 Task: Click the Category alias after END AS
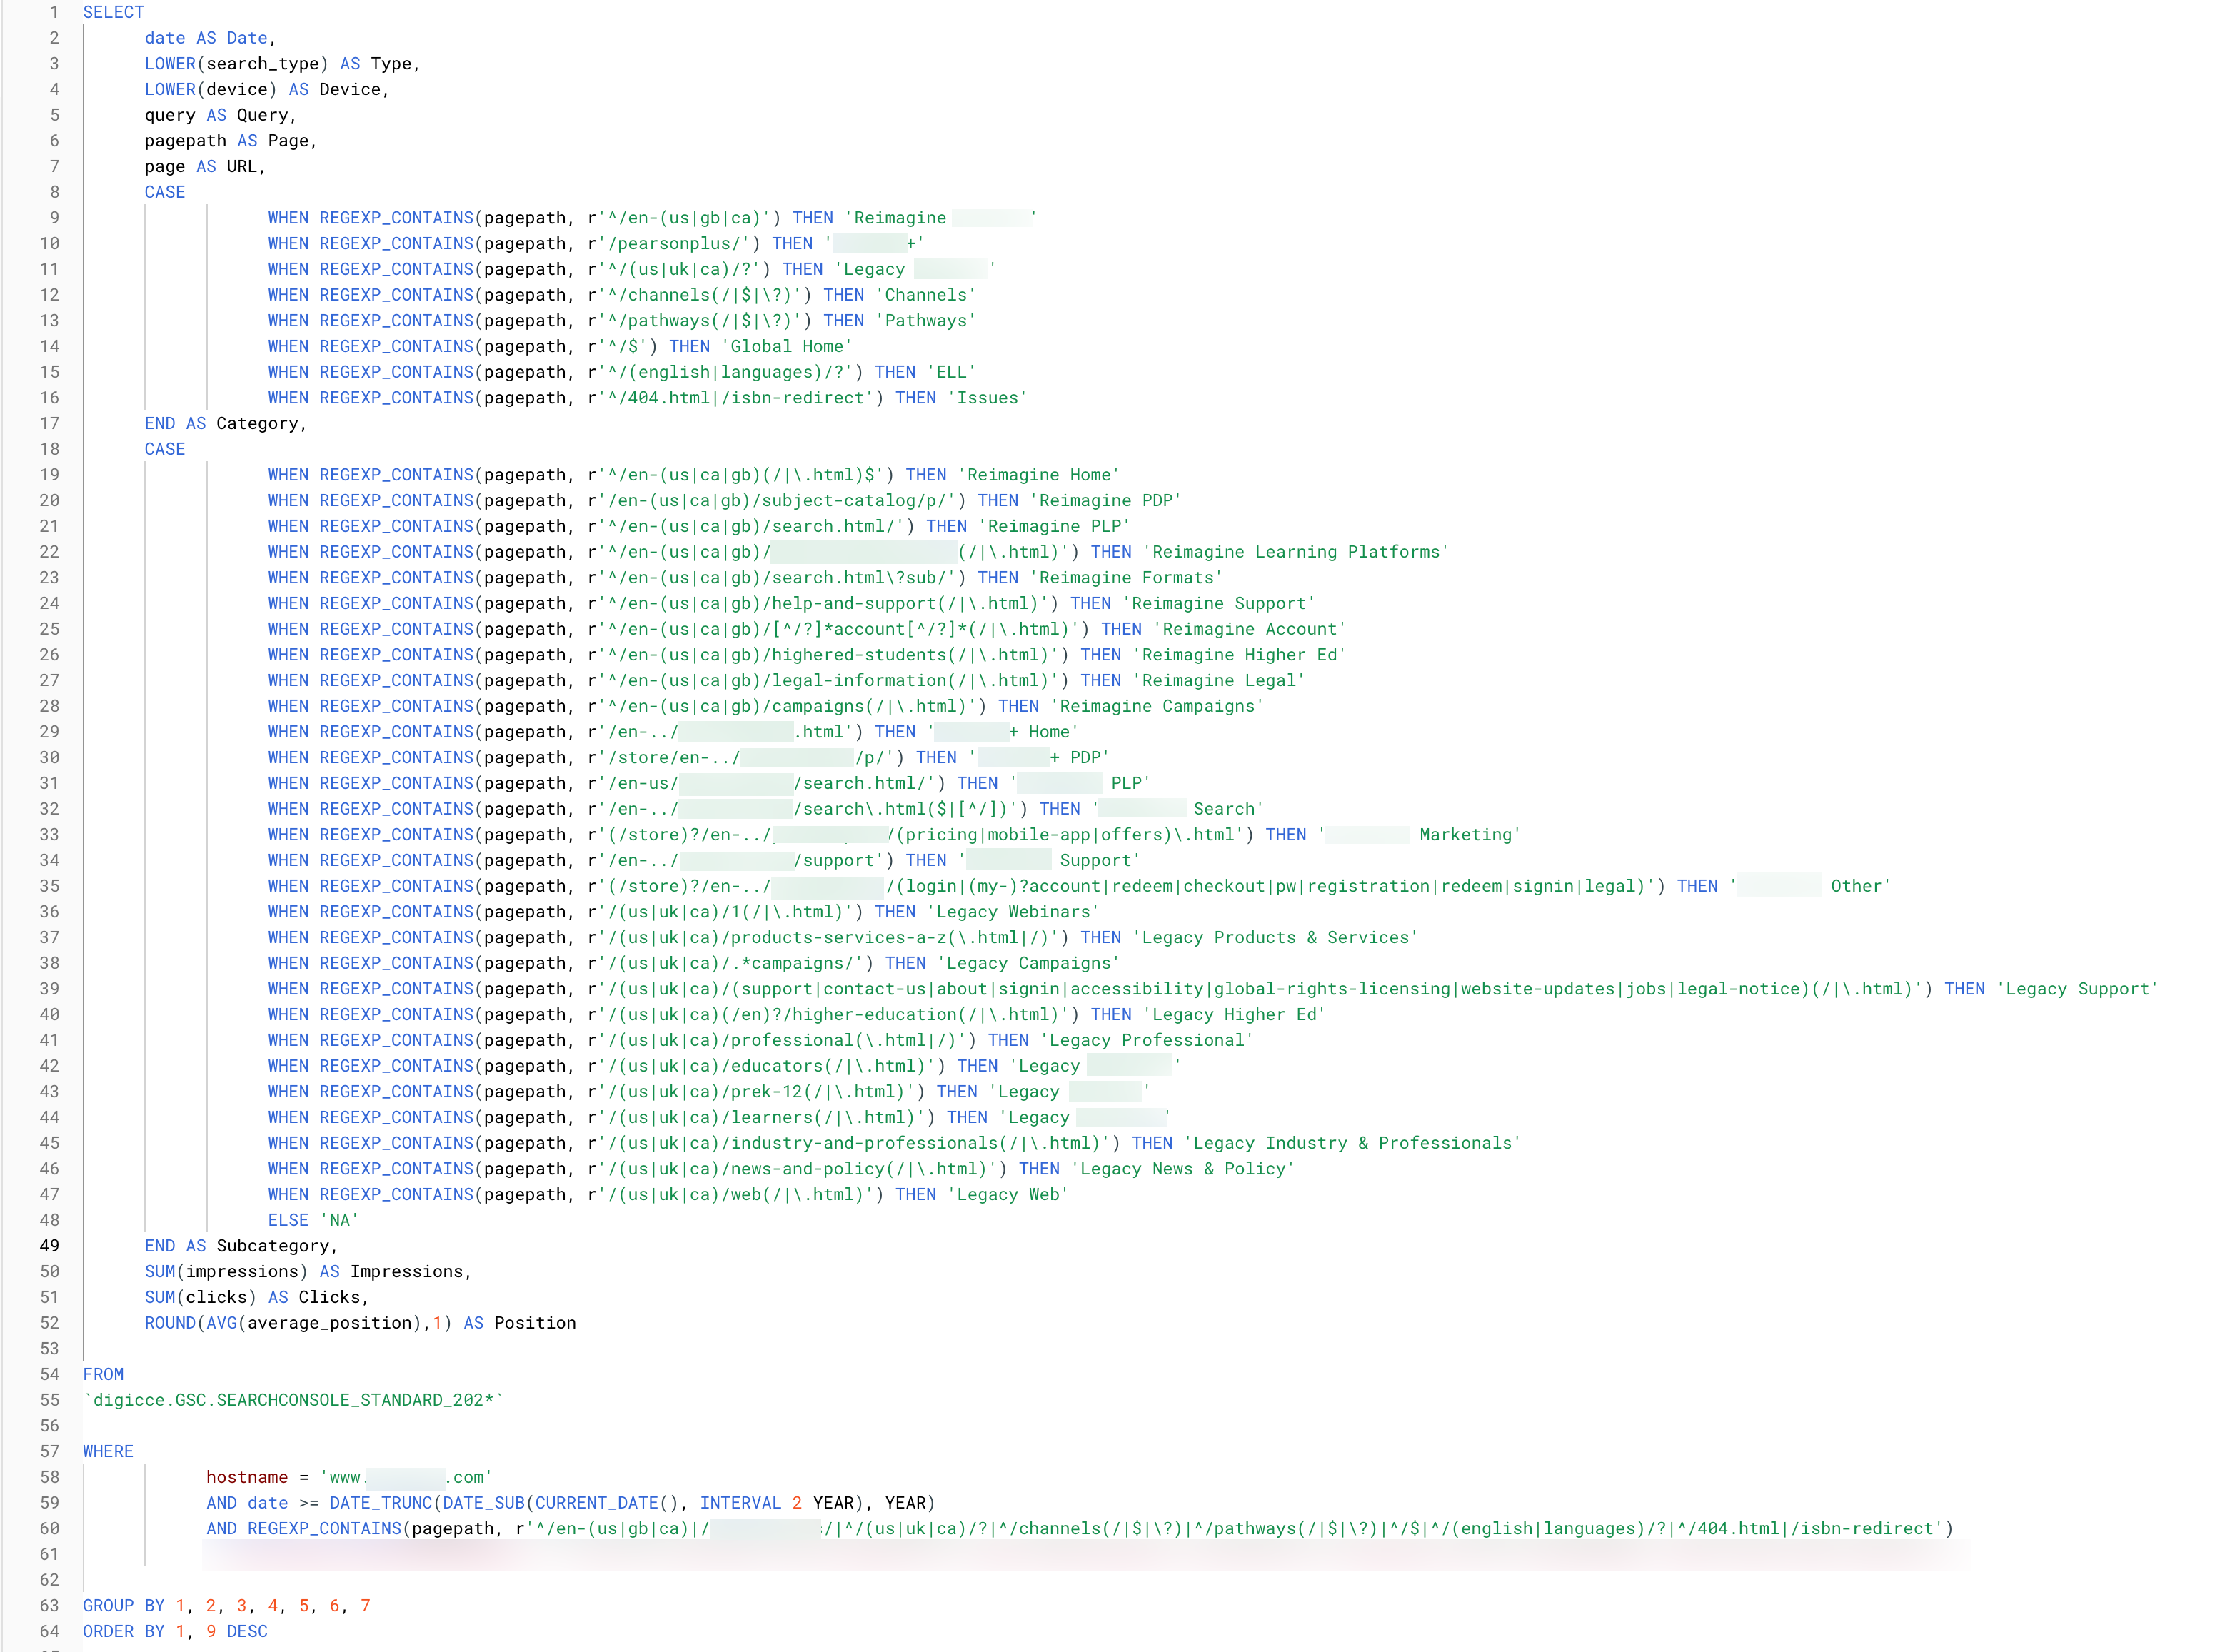pyautogui.click(x=257, y=423)
